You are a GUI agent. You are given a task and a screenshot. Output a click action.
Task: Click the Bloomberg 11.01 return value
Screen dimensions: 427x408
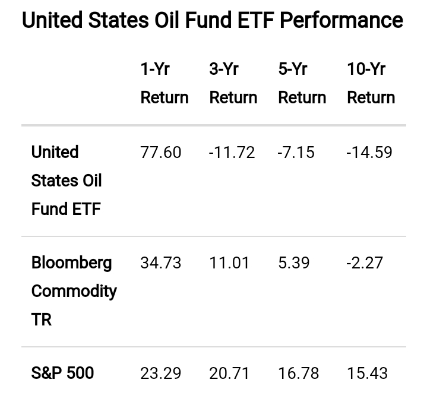point(229,263)
